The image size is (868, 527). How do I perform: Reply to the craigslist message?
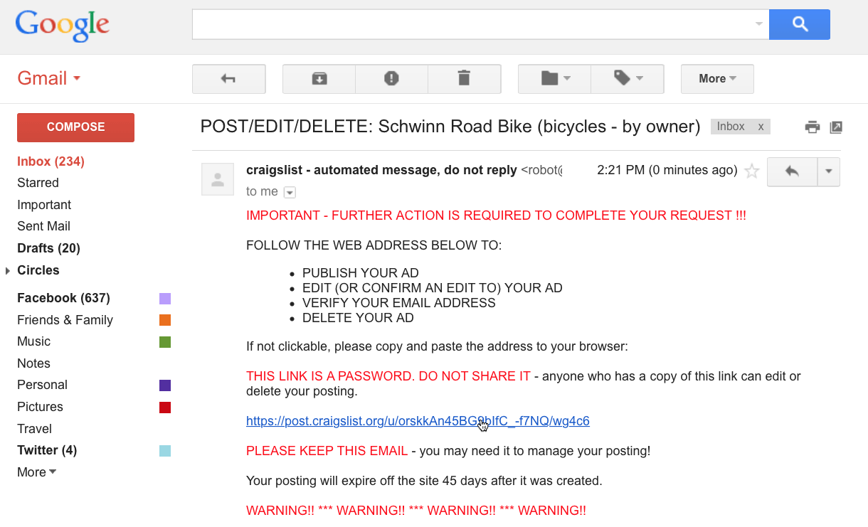[792, 171]
